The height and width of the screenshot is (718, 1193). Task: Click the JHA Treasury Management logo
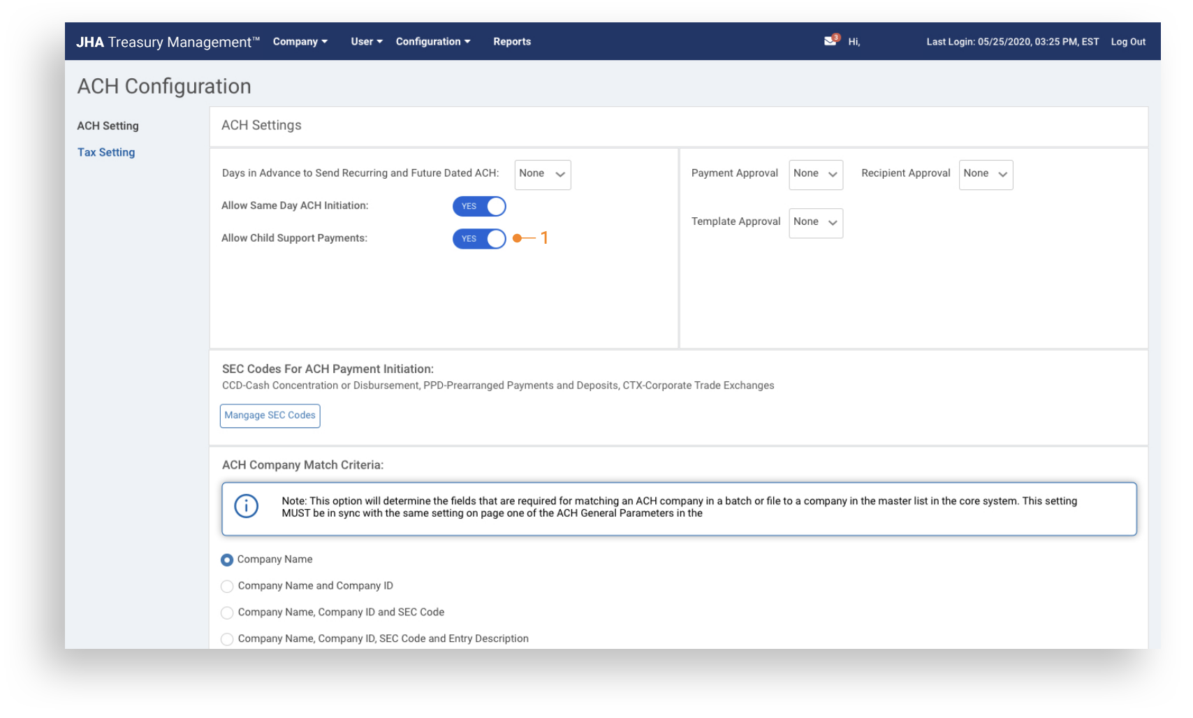(168, 42)
